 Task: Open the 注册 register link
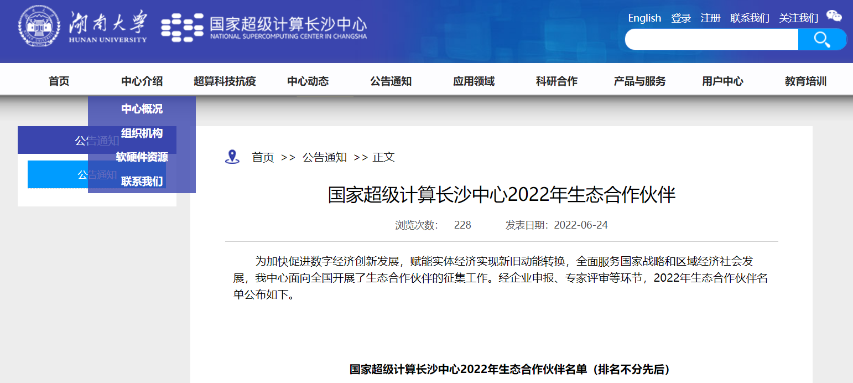click(x=710, y=18)
